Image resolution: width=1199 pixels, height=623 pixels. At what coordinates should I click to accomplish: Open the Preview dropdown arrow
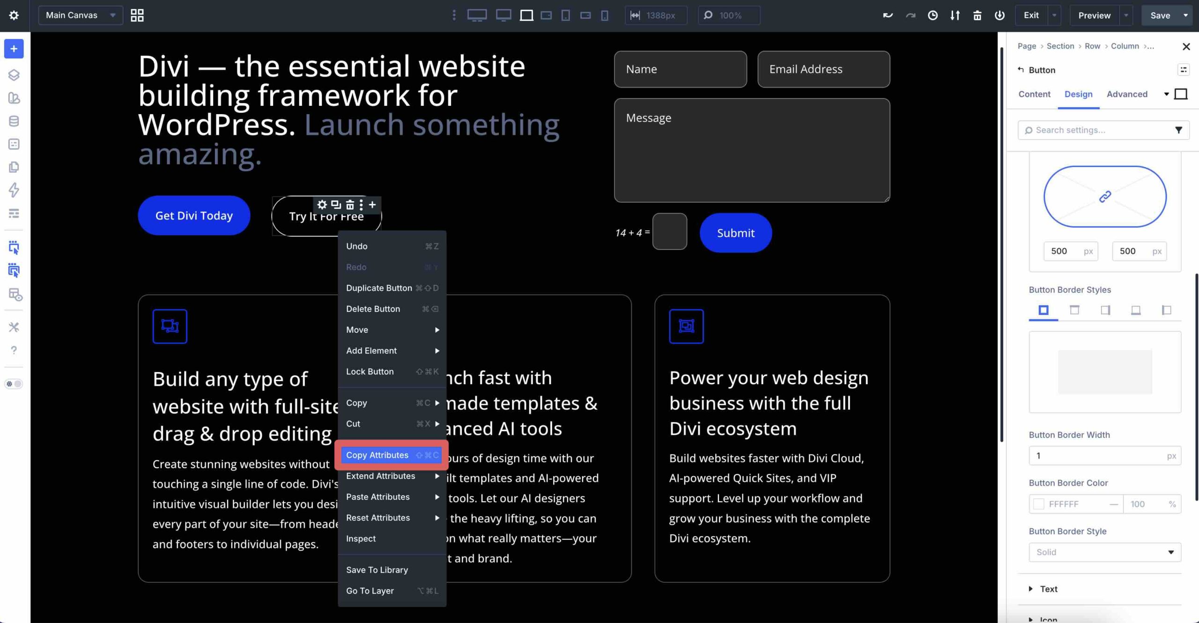point(1126,15)
